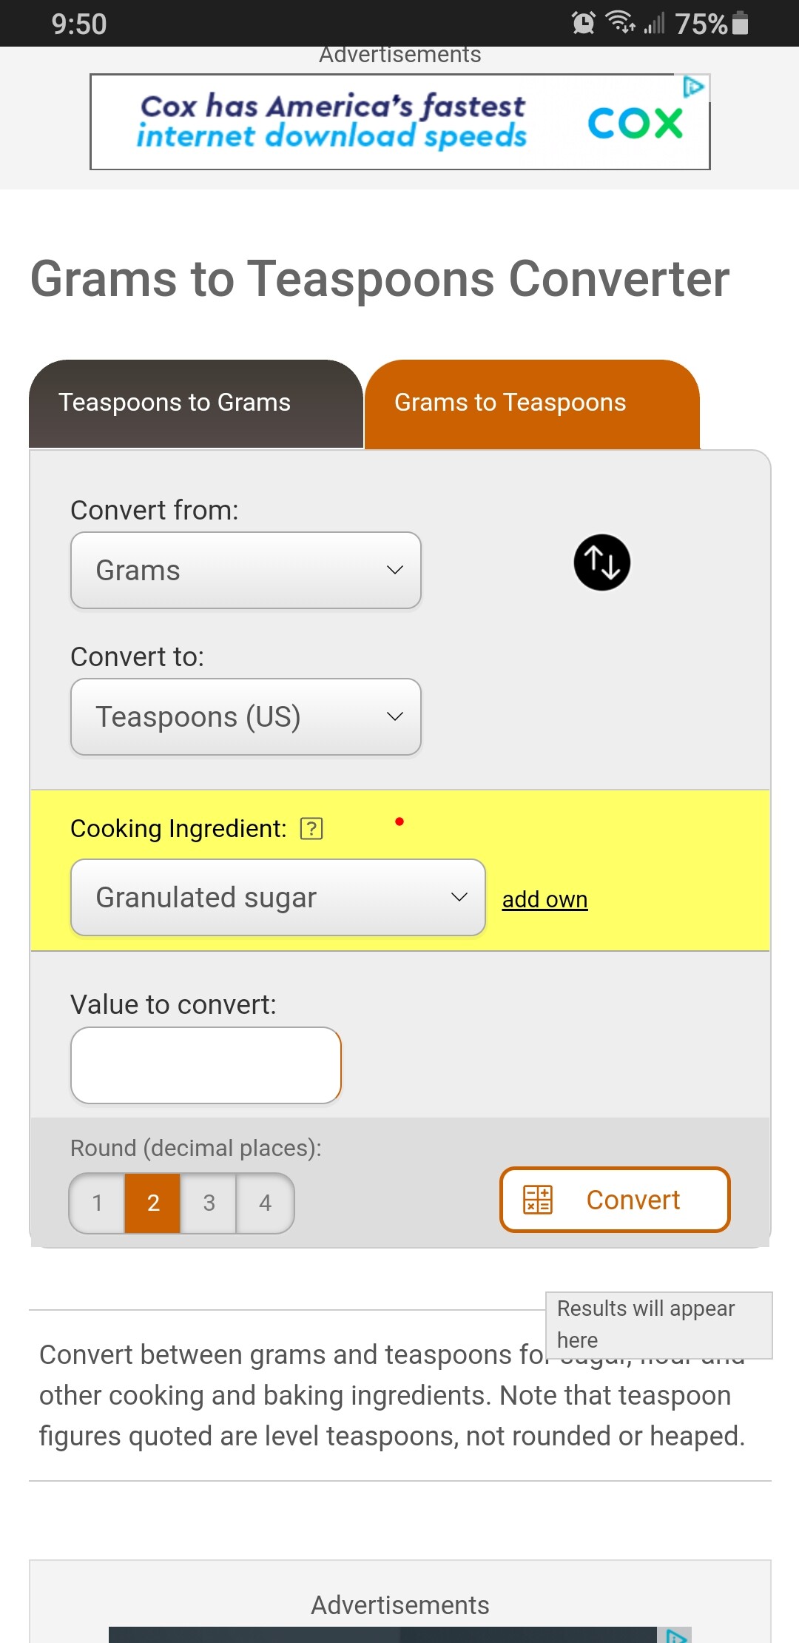
Task: Open the Convert from Grams dropdown
Action: 246,570
